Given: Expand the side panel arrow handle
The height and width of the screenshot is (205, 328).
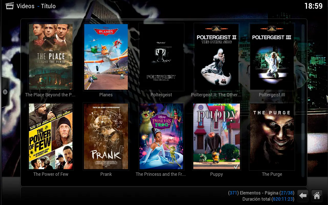Looking at the screenshot, I should click(5, 92).
